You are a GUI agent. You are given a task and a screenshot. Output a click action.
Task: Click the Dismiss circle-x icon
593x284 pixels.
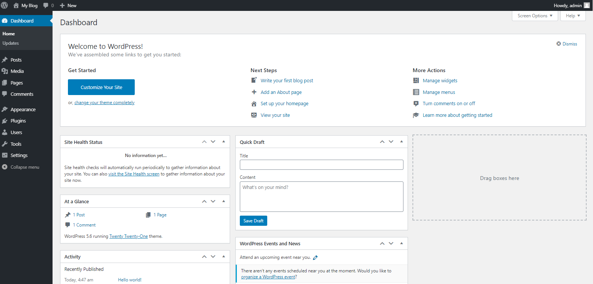pos(558,44)
